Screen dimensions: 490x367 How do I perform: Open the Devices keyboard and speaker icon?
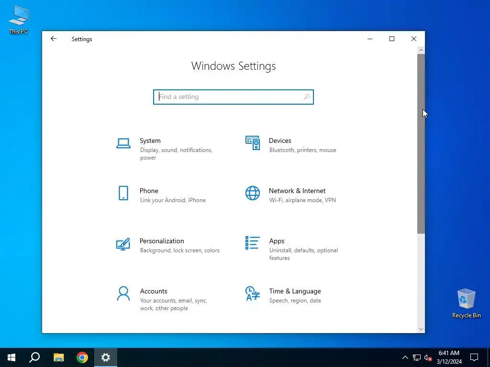click(253, 143)
